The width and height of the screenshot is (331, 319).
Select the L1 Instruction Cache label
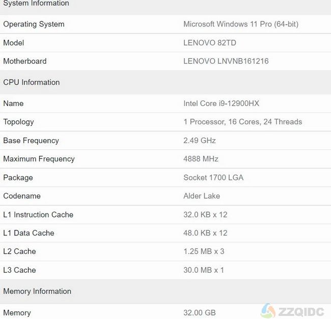38,215
